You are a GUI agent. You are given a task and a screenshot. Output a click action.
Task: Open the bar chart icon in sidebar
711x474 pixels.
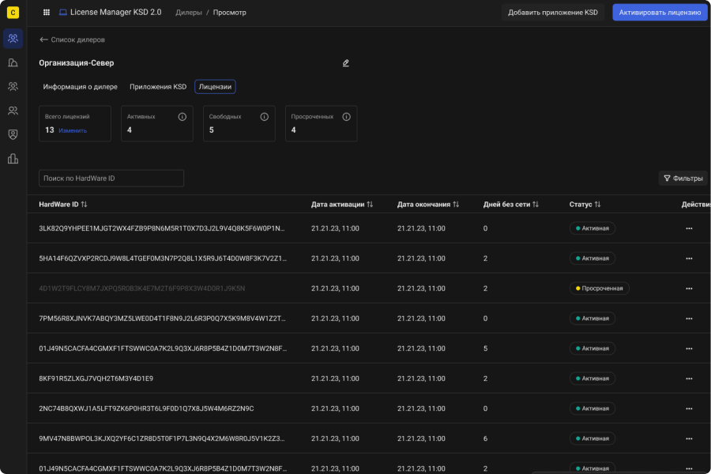(x=13, y=158)
